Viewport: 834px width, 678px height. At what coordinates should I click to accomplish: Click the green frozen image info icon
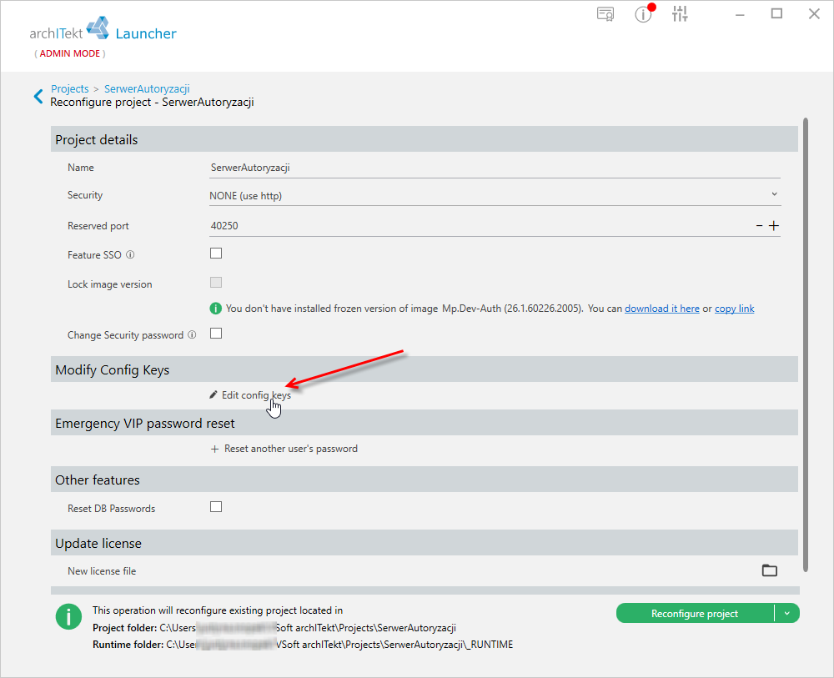[x=215, y=309]
